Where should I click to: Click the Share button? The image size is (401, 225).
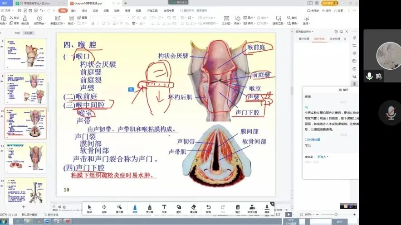click(x=338, y=10)
